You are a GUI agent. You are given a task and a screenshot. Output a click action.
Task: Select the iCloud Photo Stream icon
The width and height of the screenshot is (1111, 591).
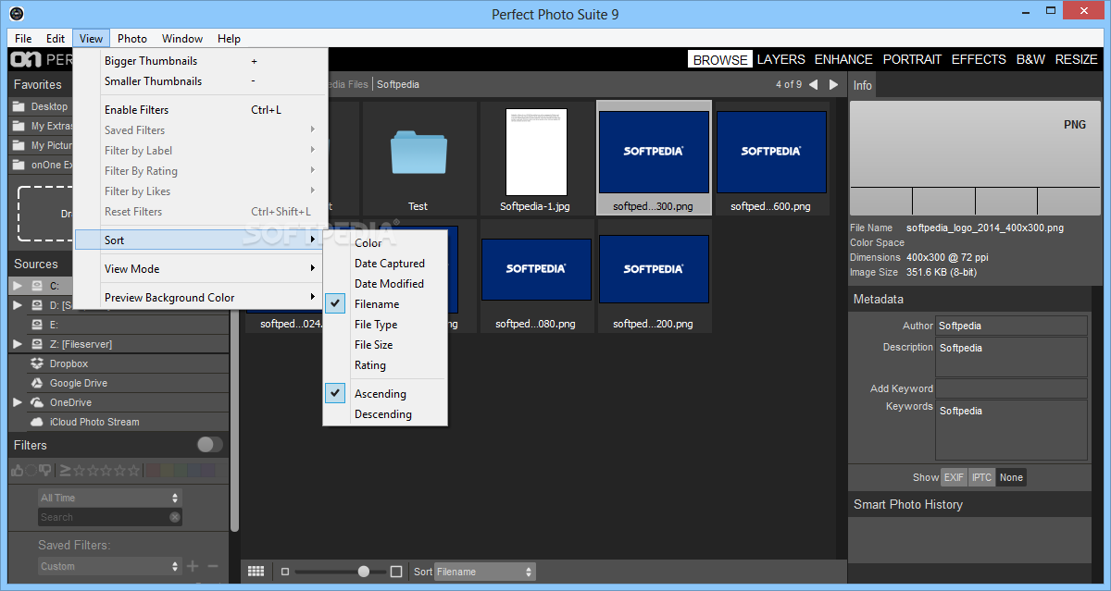pyautogui.click(x=37, y=422)
